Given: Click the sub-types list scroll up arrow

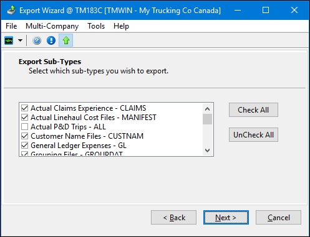Looking at the screenshot, I should [x=207, y=109].
